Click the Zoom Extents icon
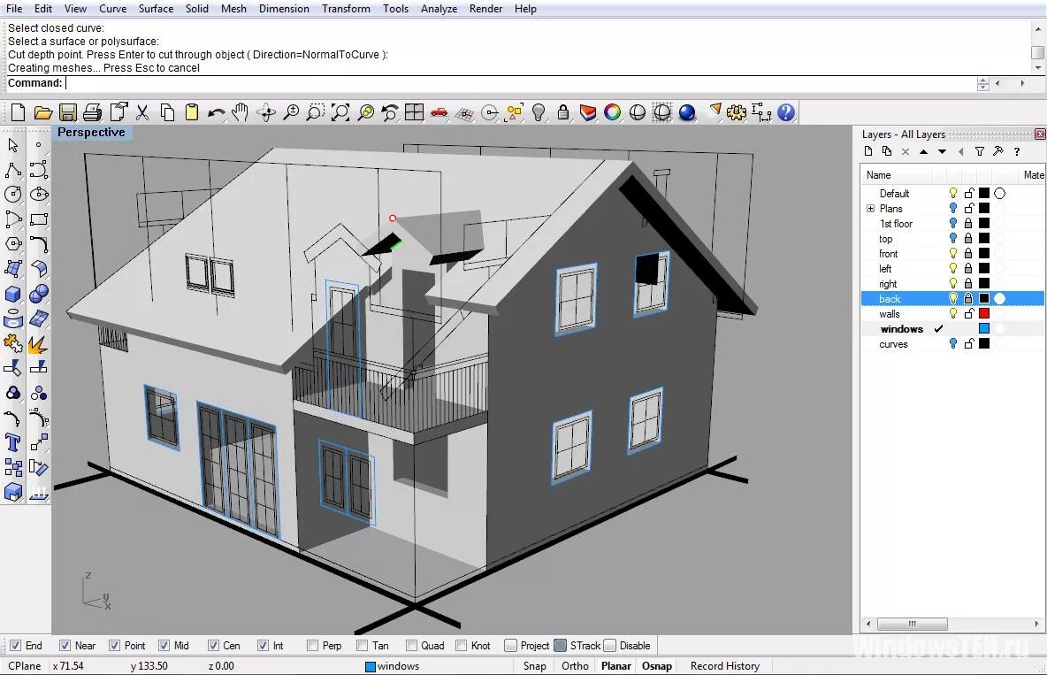Screen dimensions: 1047x675 click(340, 112)
